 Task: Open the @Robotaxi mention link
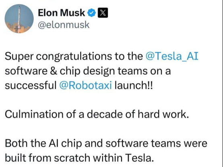point(85,86)
